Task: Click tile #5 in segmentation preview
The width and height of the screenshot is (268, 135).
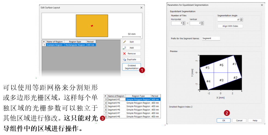Action: tap(207, 68)
